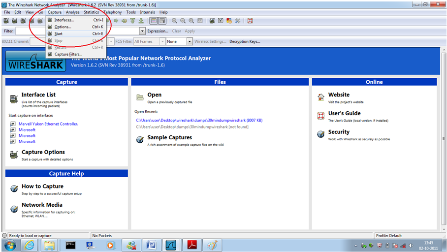447x252 pixels.
Task: Open the Statistics menu
Action: pyautogui.click(x=91, y=12)
